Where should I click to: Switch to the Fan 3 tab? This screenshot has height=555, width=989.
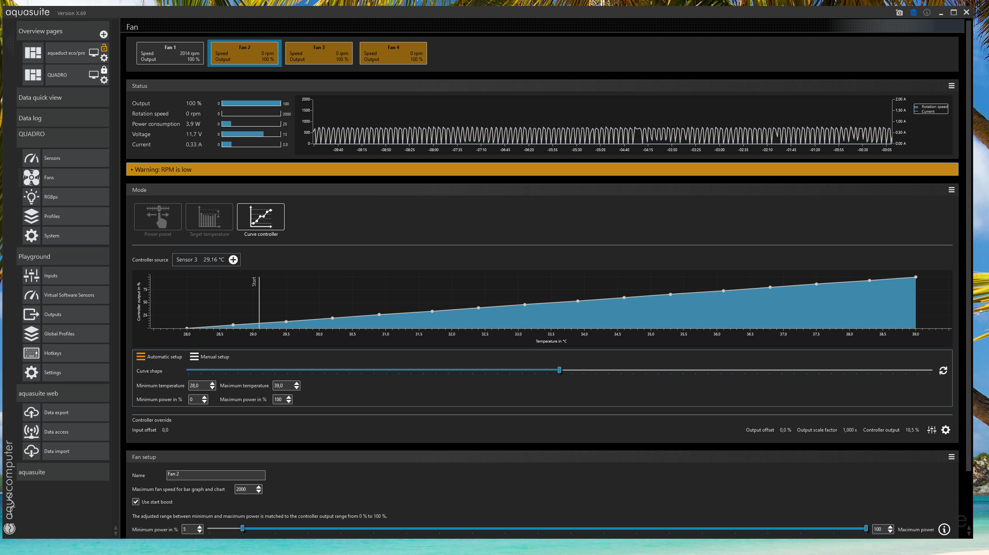319,53
